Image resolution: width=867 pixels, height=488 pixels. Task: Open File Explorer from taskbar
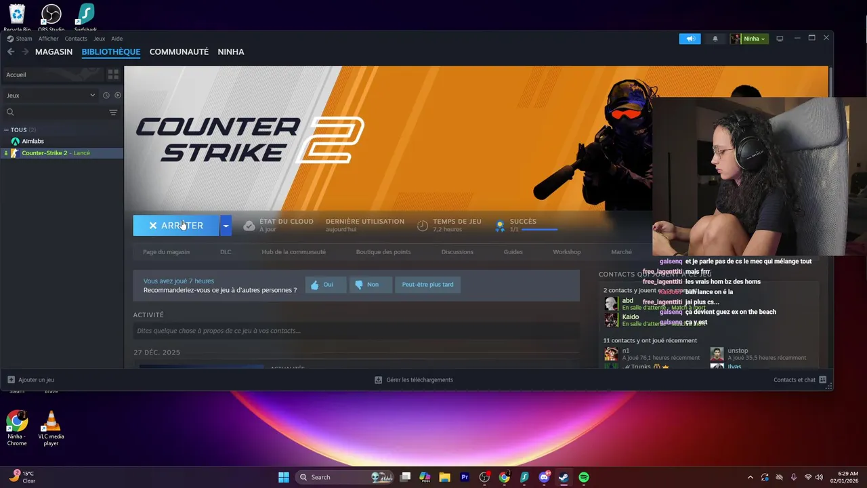pos(444,477)
